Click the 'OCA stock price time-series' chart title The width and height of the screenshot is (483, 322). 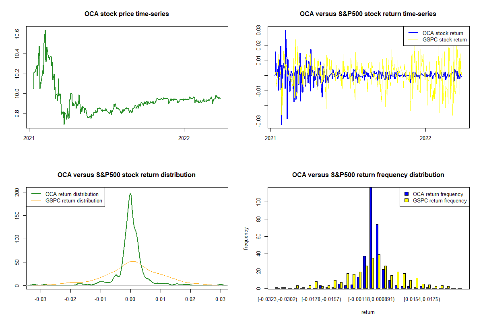coord(127,14)
